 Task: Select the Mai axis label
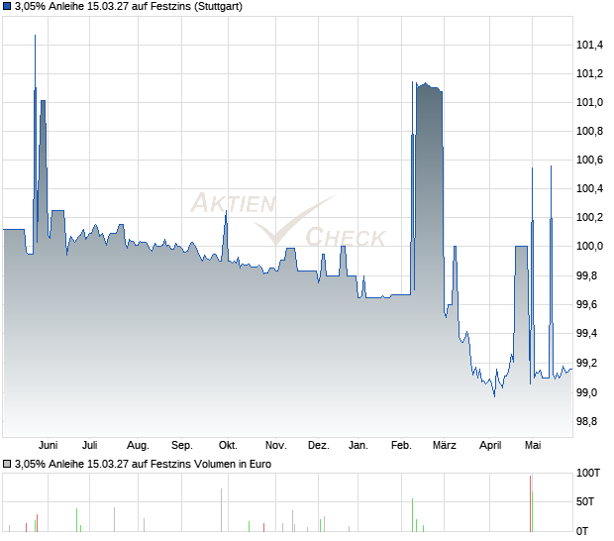point(533,446)
